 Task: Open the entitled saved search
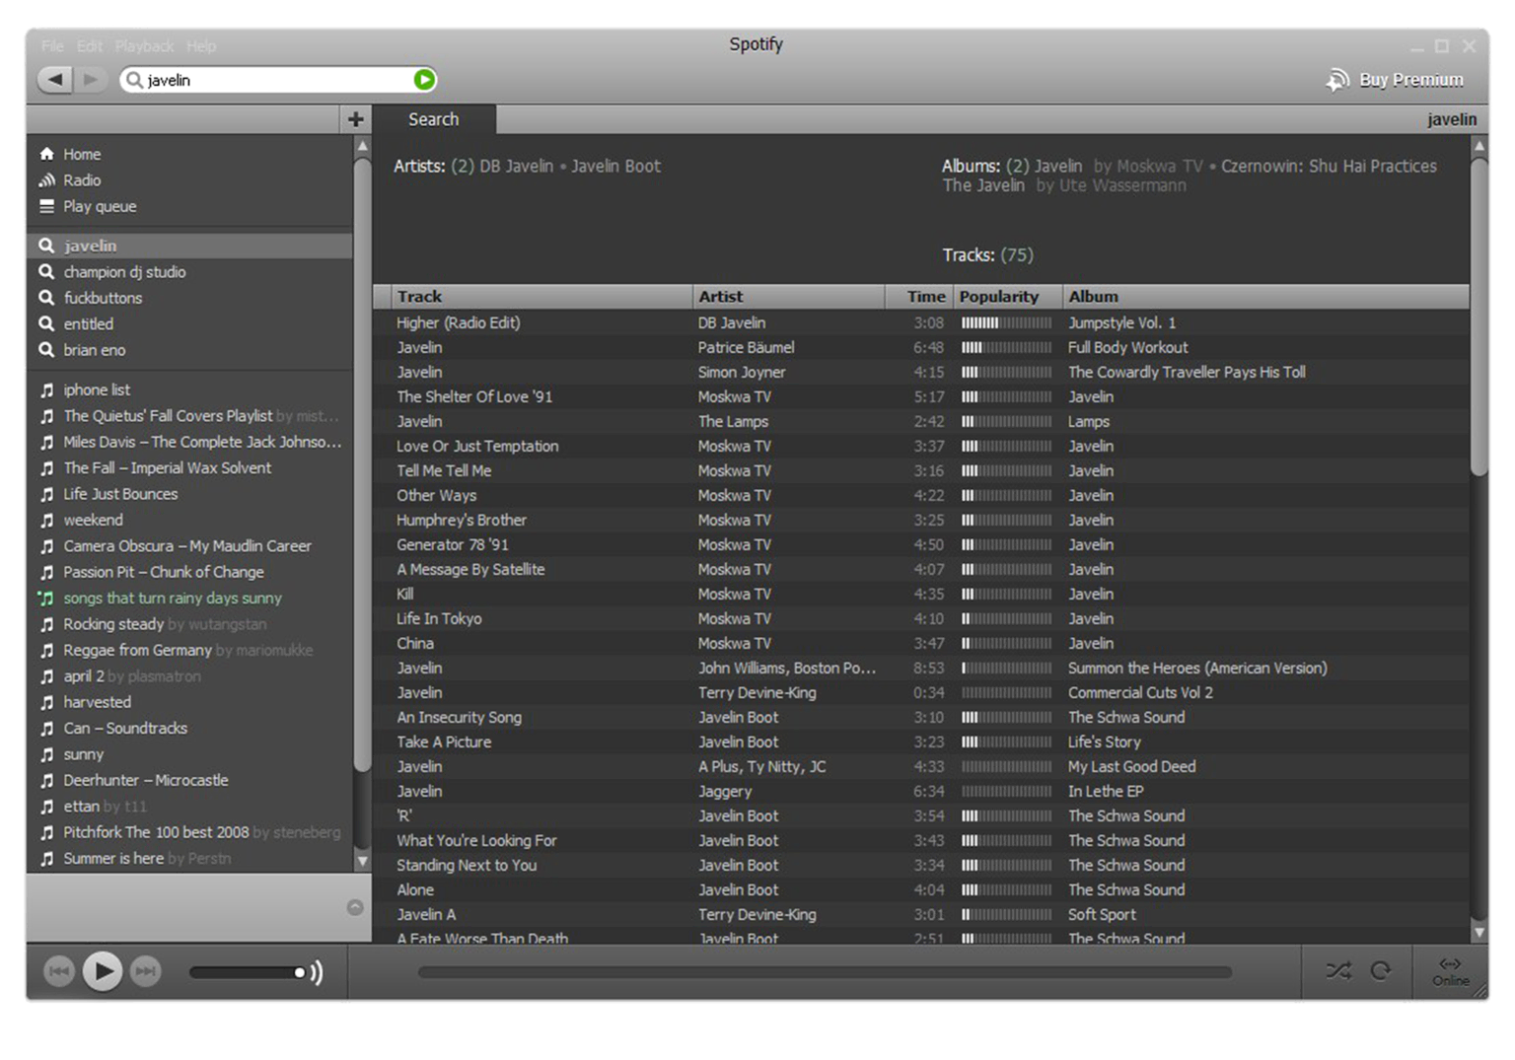pos(89,323)
